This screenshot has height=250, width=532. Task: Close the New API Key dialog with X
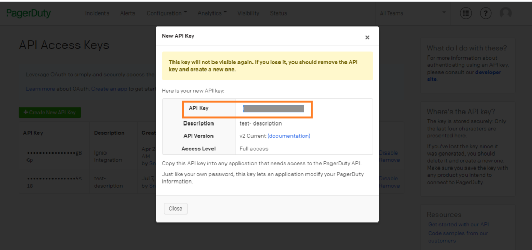[367, 37]
